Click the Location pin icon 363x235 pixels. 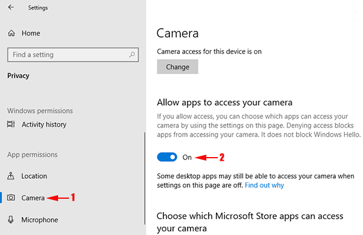click(11, 176)
